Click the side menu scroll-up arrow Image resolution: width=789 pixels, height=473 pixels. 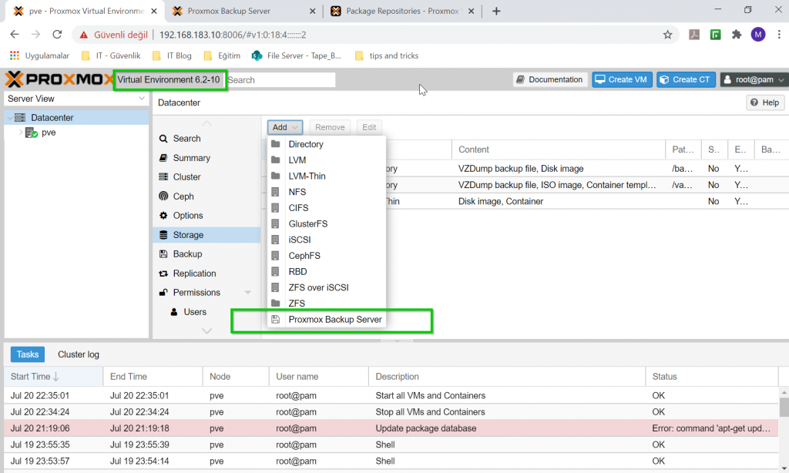pyautogui.click(x=206, y=123)
